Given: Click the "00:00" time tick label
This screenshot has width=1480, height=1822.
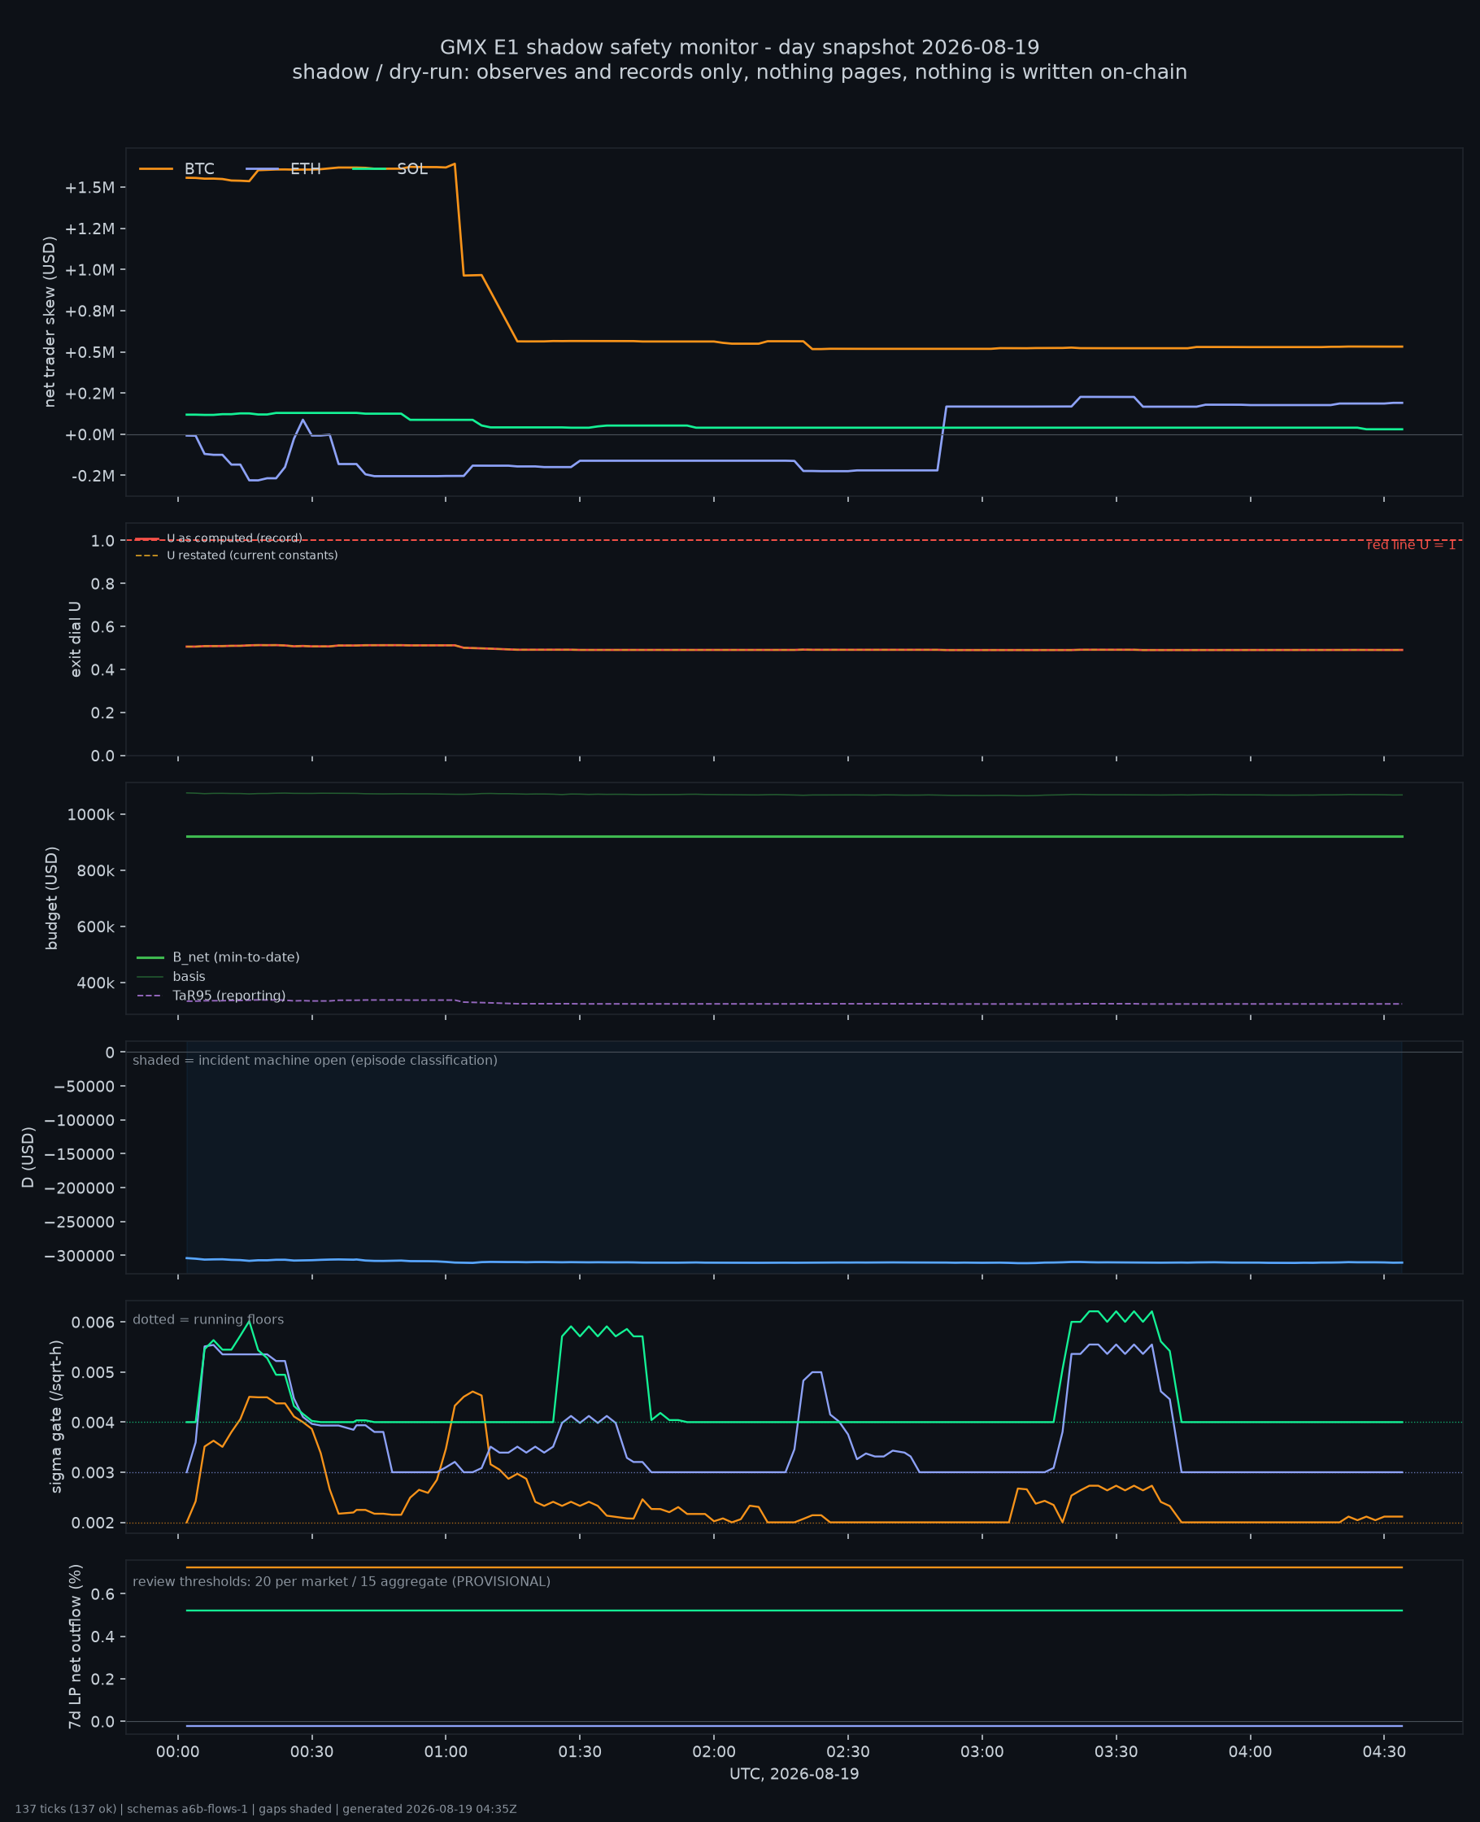Looking at the screenshot, I should tap(178, 1752).
